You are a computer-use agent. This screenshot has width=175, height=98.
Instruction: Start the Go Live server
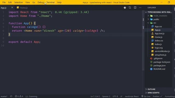click(146, 96)
